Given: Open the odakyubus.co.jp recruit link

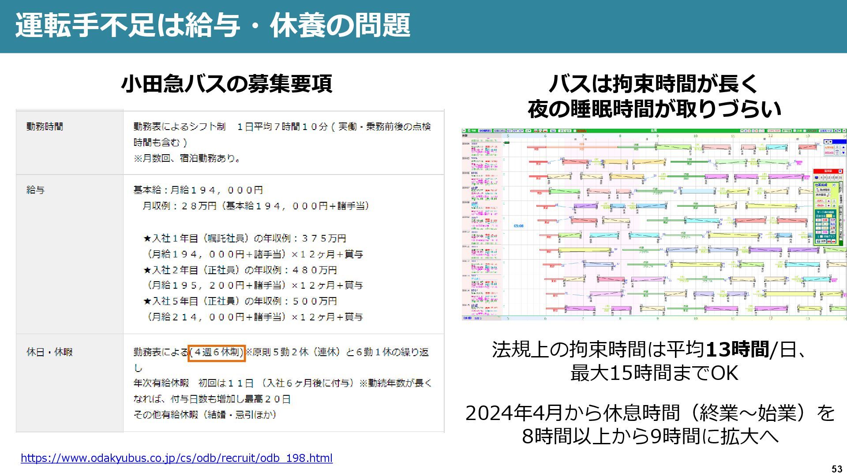Looking at the screenshot, I should (x=176, y=458).
